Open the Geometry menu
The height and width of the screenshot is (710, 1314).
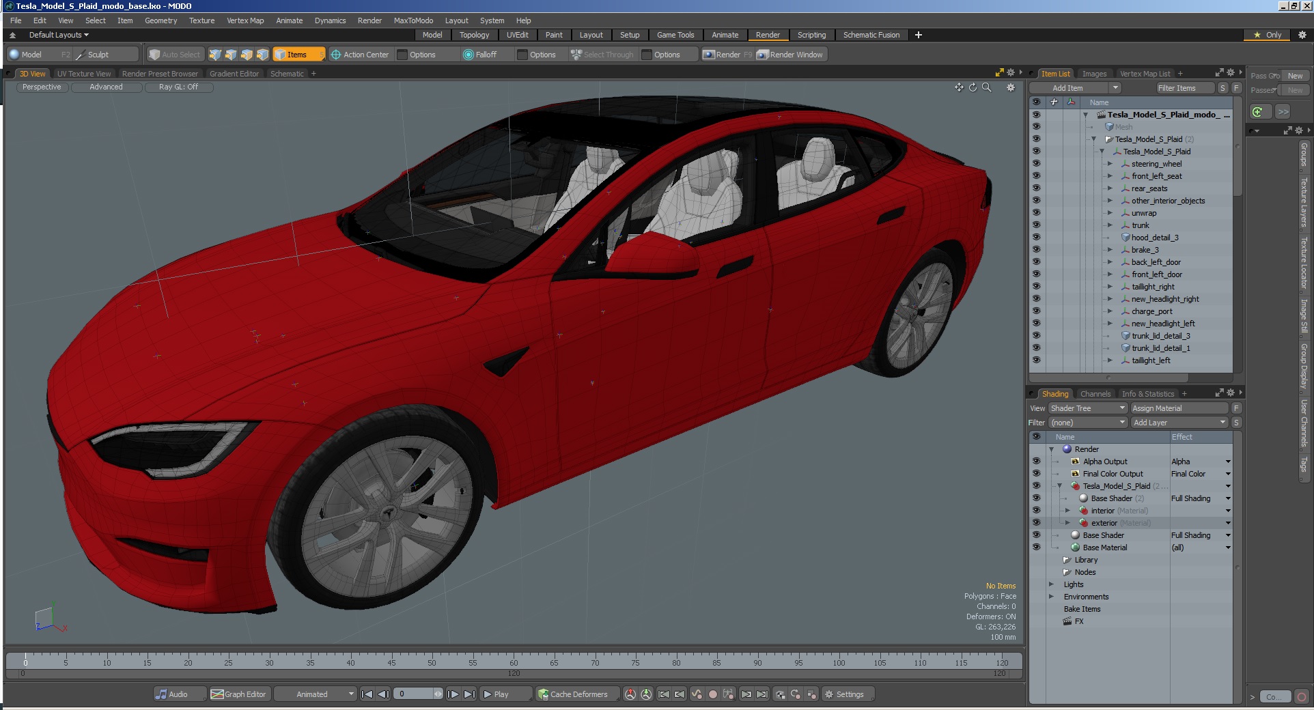pyautogui.click(x=160, y=20)
